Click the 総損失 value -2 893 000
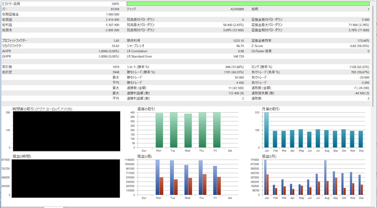377x208 pixels. click(x=112, y=30)
